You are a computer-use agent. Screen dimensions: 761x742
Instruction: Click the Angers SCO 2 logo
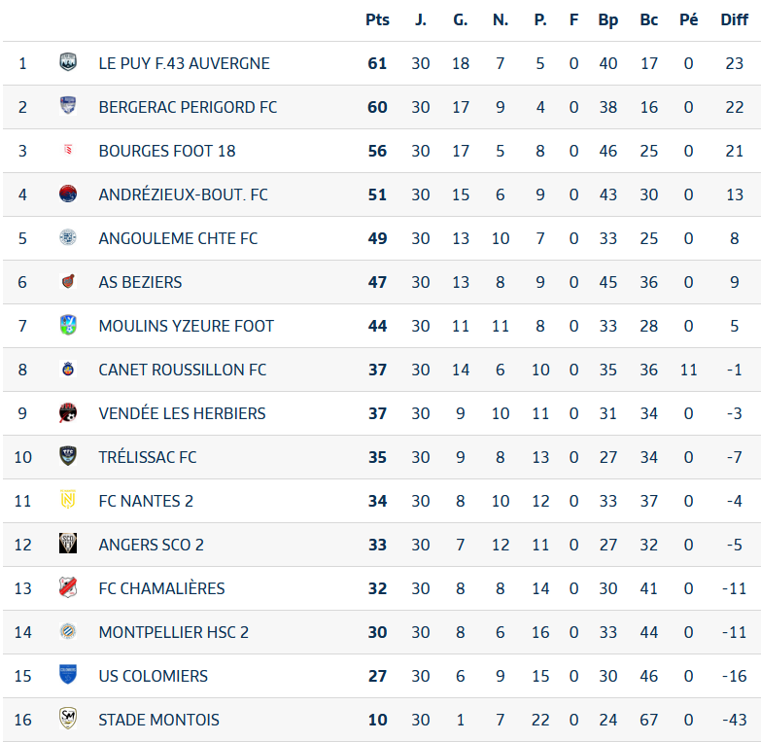[68, 544]
